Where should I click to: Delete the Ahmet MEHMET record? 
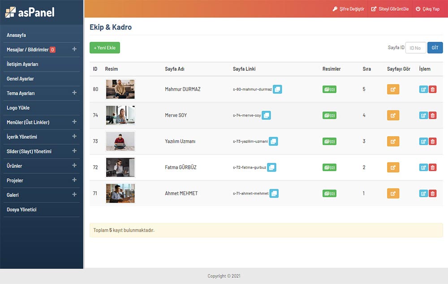[x=432, y=194]
